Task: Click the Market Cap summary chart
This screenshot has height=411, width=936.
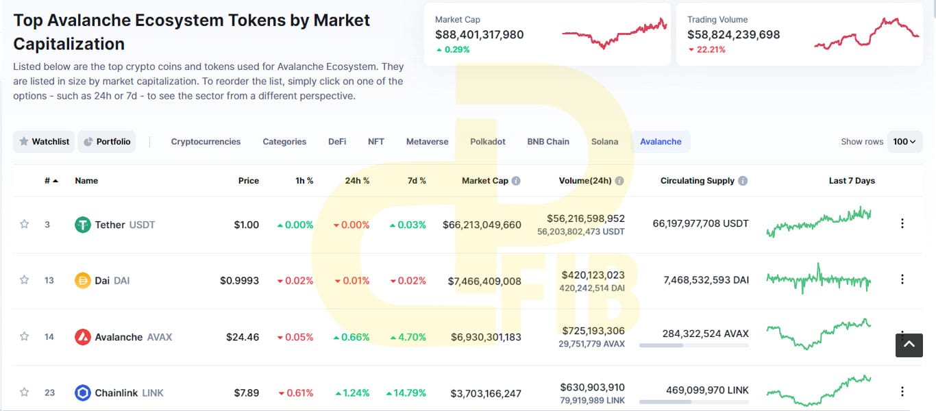Action: click(x=615, y=34)
